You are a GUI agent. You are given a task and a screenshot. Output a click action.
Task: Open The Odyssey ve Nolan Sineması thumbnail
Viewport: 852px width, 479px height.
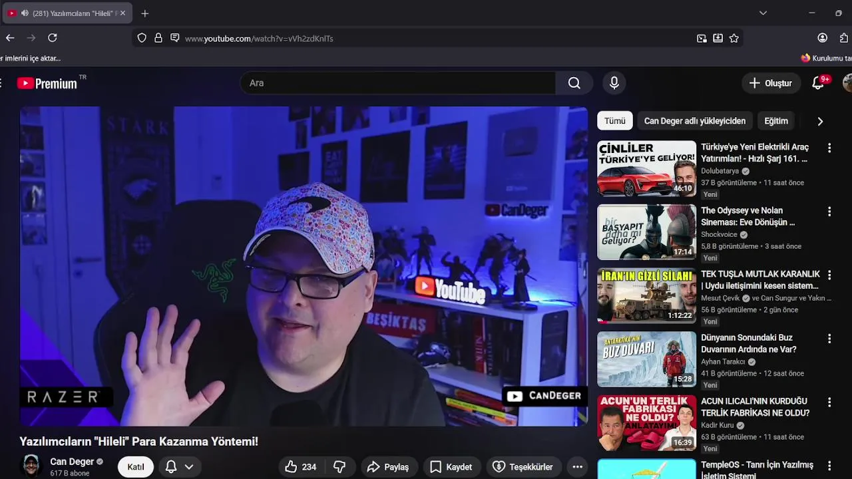[646, 232]
